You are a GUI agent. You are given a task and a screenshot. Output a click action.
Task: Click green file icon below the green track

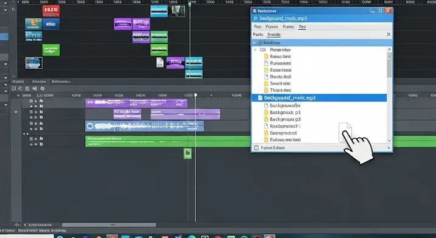188,153
